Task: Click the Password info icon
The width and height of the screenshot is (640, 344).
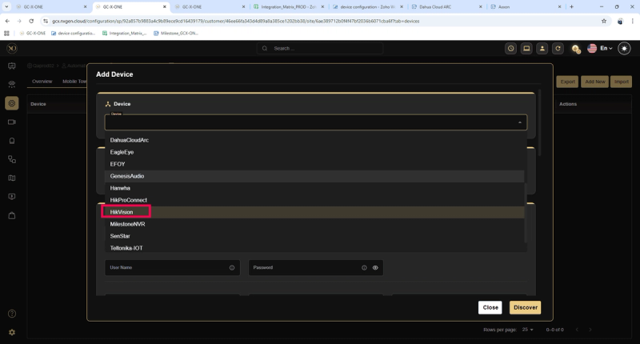Action: click(364, 268)
